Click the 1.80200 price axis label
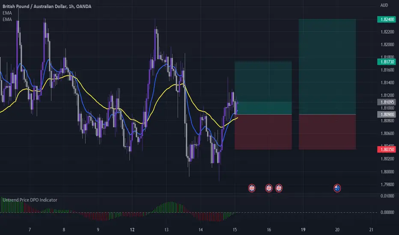This screenshot has width=399, height=235. pos(387,159)
